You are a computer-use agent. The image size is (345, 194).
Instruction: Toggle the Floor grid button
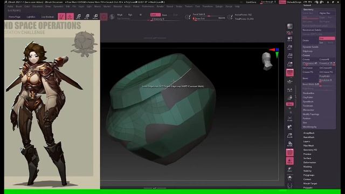click(290, 81)
